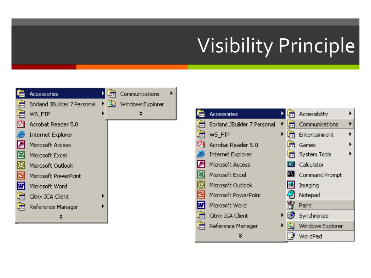Select the Paint brushes-cup icon

291,205
